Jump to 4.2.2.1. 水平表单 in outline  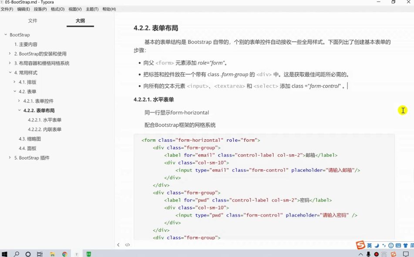[44, 120]
